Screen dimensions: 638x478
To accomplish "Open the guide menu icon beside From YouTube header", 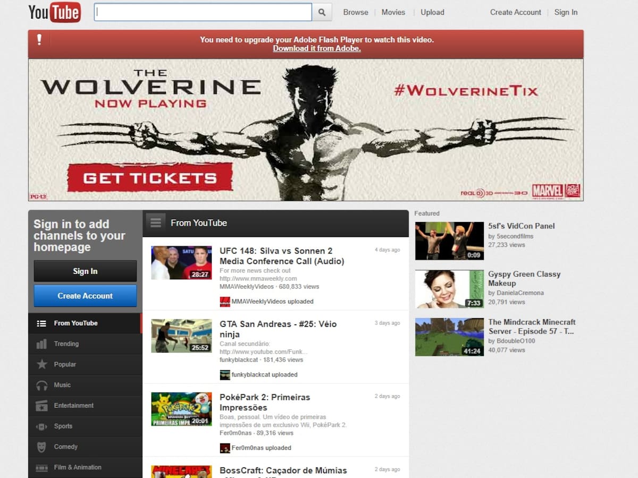I will pyautogui.click(x=155, y=223).
